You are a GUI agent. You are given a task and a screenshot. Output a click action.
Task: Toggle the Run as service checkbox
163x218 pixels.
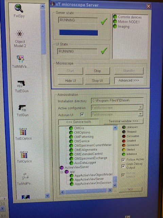point(123,175)
